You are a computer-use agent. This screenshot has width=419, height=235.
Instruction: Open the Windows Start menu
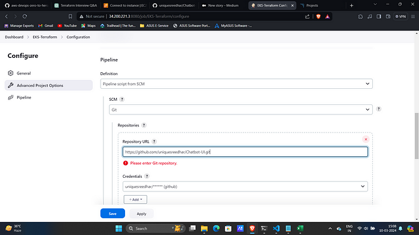(119, 228)
